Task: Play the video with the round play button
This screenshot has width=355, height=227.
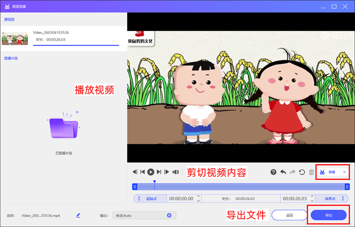Action: (x=151, y=172)
